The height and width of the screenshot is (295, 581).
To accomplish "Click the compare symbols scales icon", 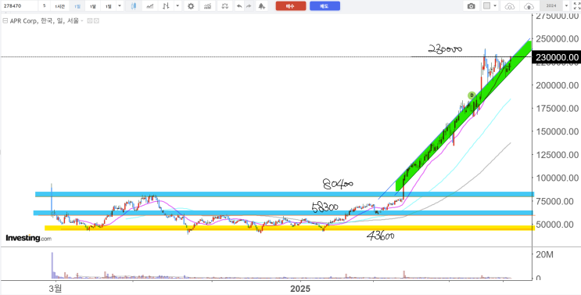I will point(225,6).
